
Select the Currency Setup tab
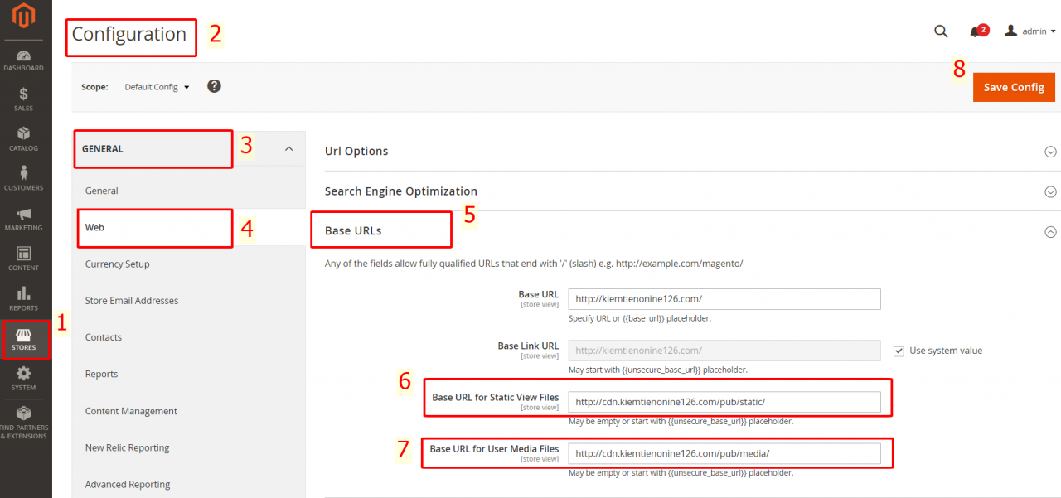(x=118, y=264)
